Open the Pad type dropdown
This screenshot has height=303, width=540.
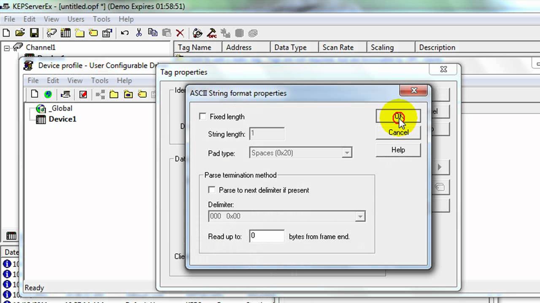click(x=347, y=153)
